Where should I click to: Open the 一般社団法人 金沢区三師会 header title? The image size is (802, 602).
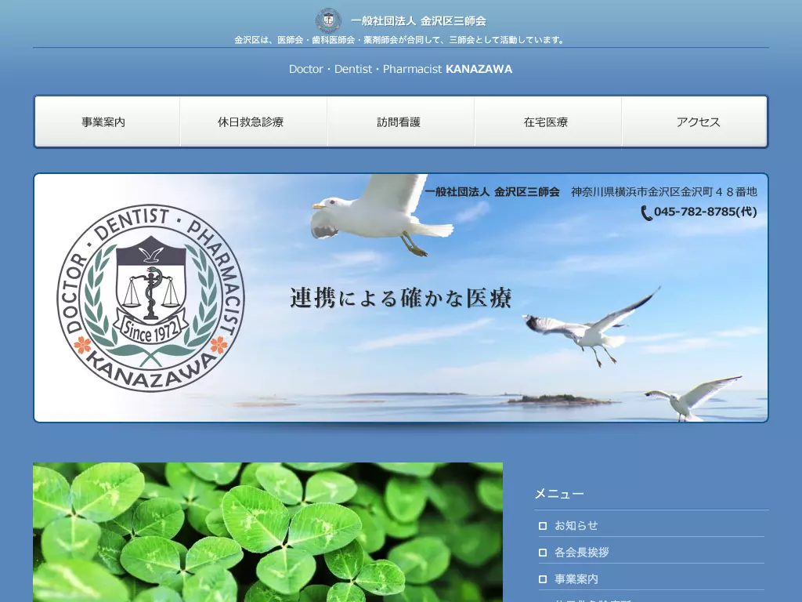(x=418, y=21)
